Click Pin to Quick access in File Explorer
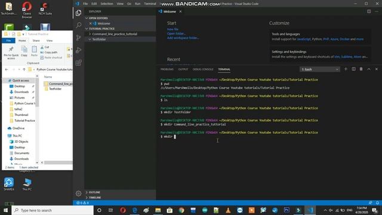The image size is (382, 215). (11, 53)
